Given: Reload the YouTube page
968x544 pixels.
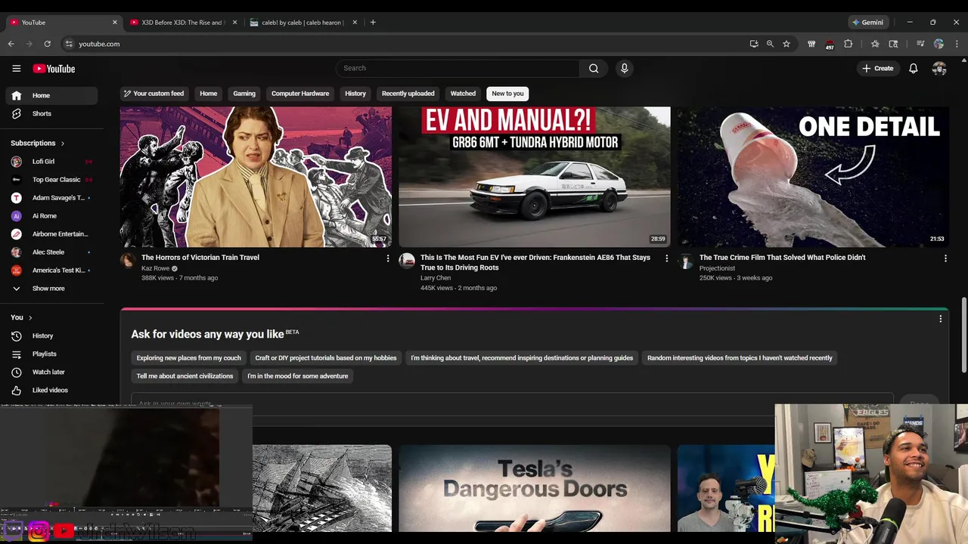Looking at the screenshot, I should (47, 44).
